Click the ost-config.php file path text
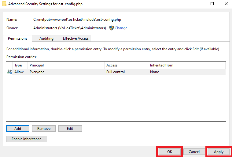 77,20
